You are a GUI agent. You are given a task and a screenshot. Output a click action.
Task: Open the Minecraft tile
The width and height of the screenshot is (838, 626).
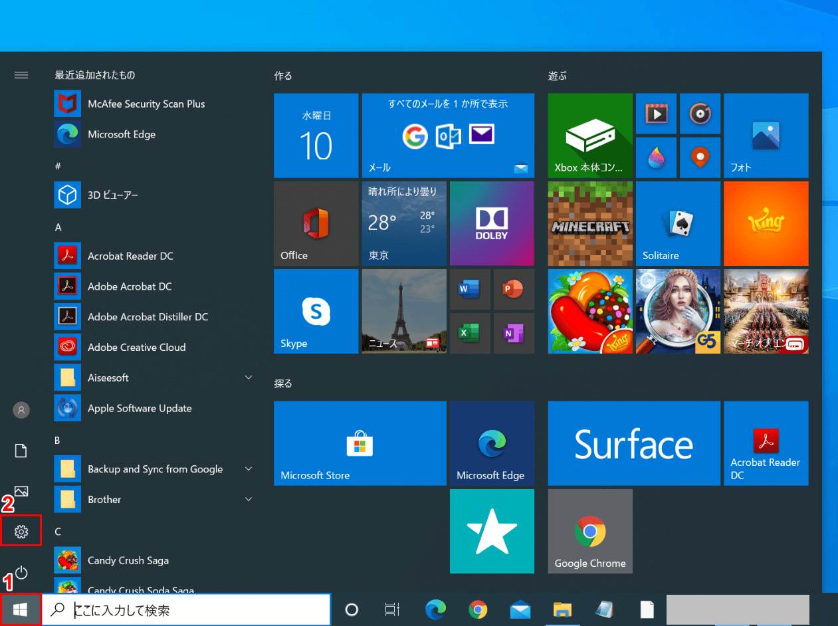[590, 223]
